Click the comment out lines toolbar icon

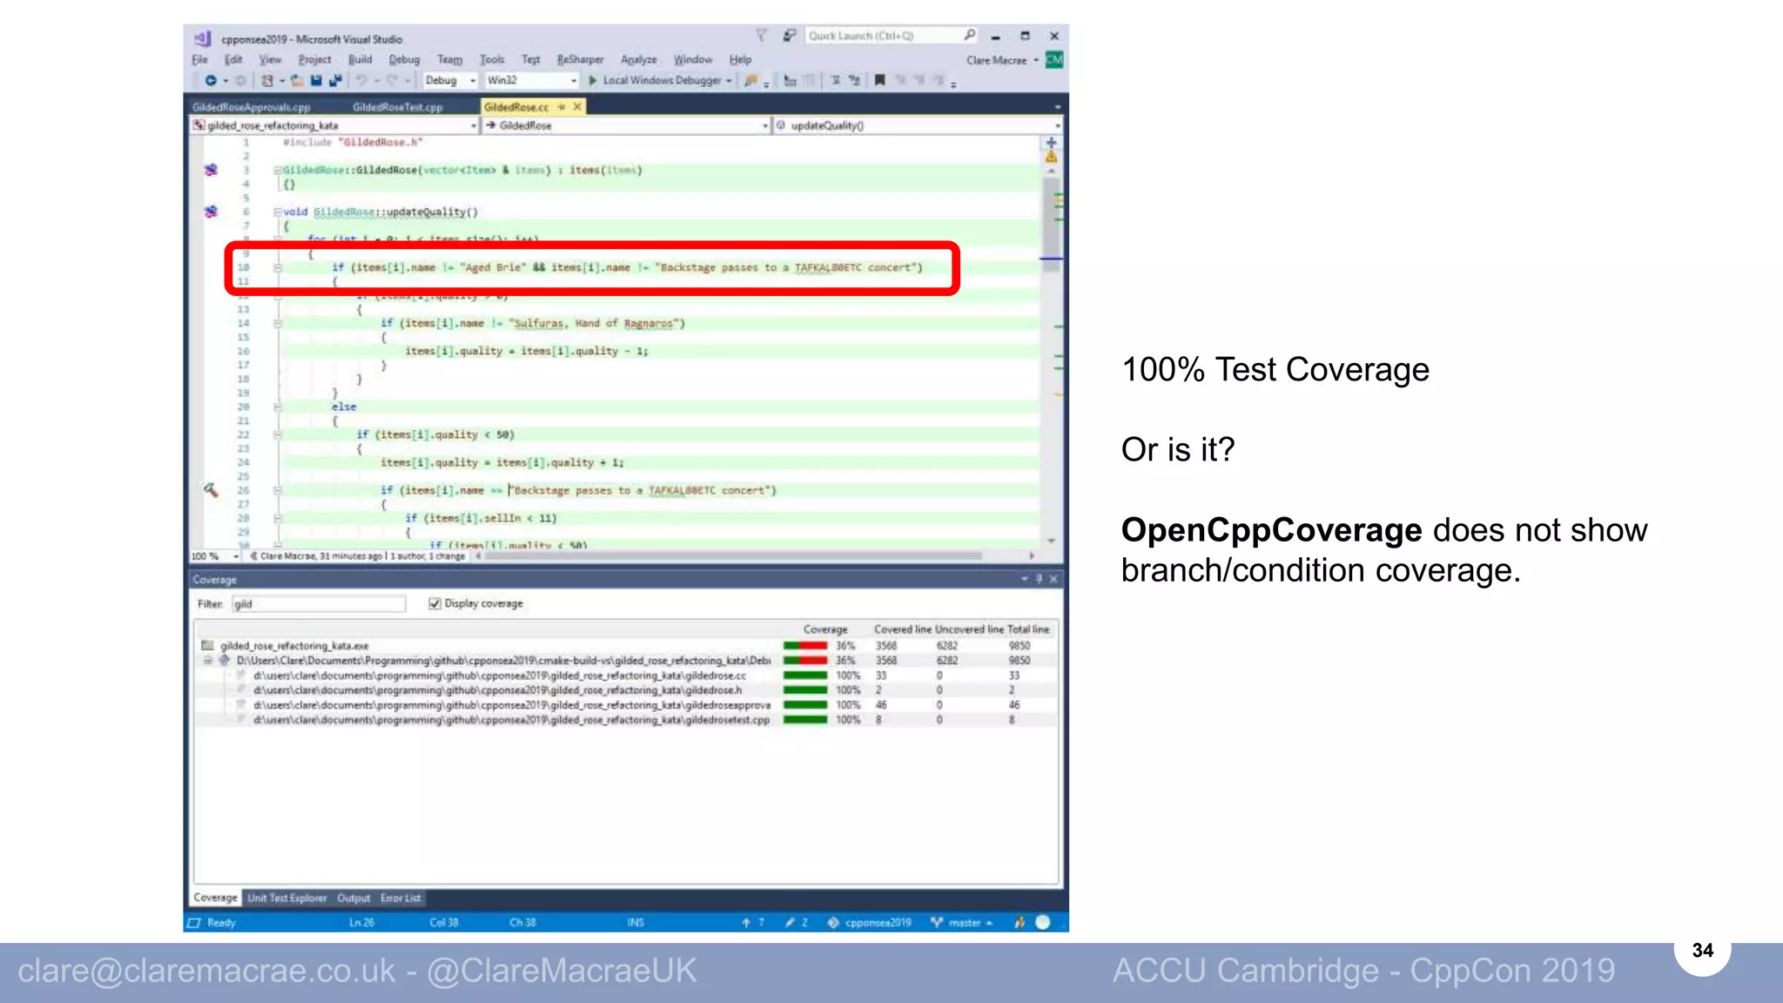[x=835, y=80]
